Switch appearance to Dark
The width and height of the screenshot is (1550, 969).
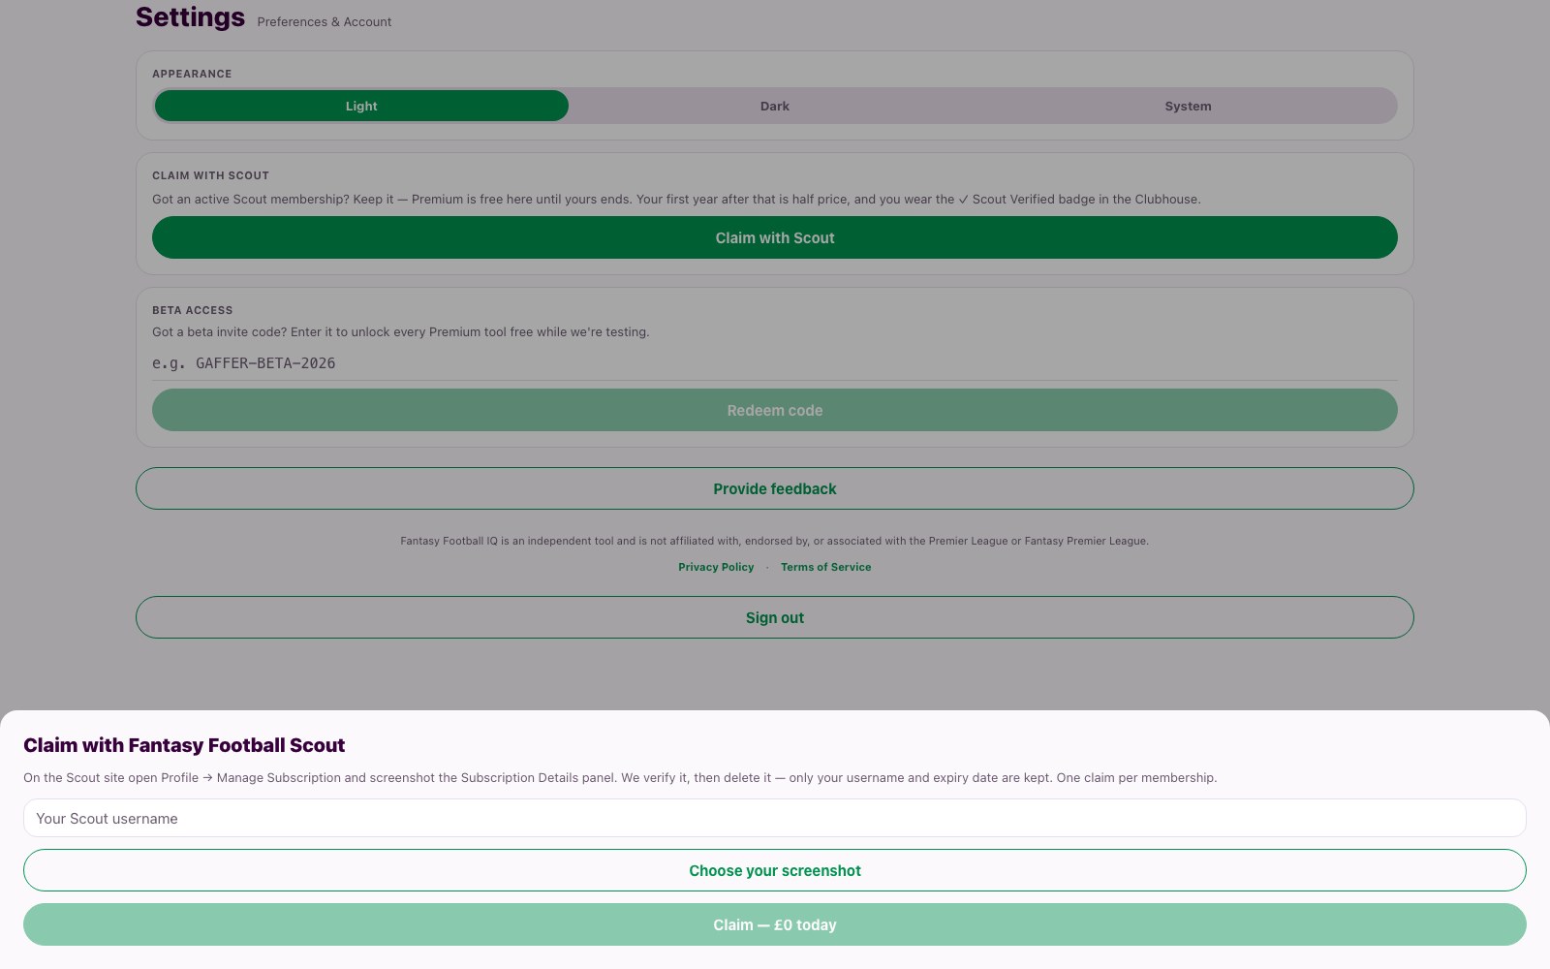pos(775,106)
